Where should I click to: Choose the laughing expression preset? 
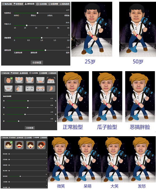(19, 145)
